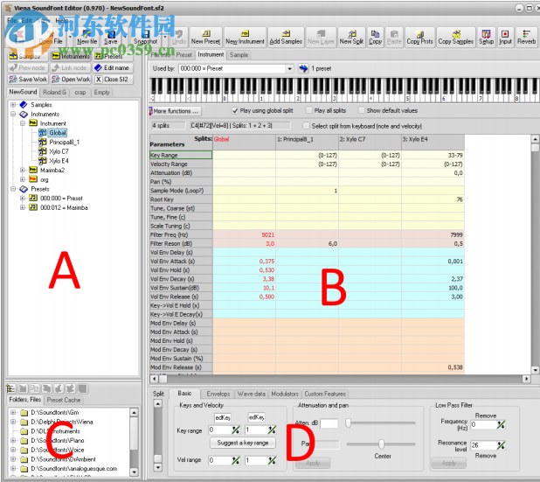Viewport: 540px width, 482px height.
Task: Enable Show default values checkbox
Action: tap(362, 110)
